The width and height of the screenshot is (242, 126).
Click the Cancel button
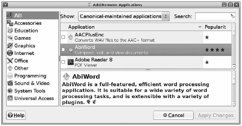click(173, 115)
